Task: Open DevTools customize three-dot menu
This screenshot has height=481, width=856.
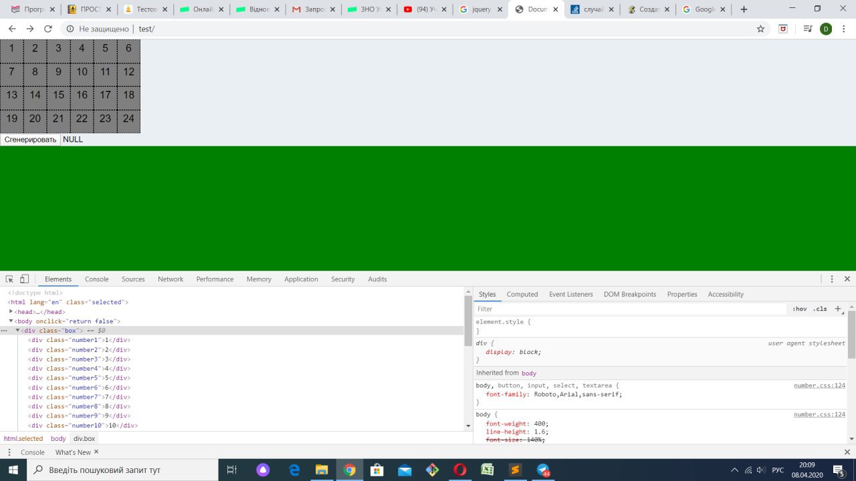Action: click(x=832, y=279)
